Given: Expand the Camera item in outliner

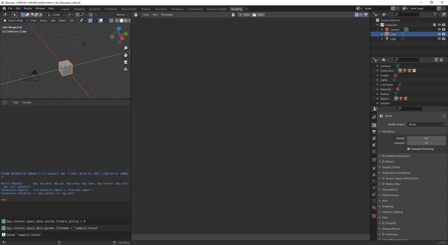Looking at the screenshot, I should pyautogui.click(x=382, y=29).
